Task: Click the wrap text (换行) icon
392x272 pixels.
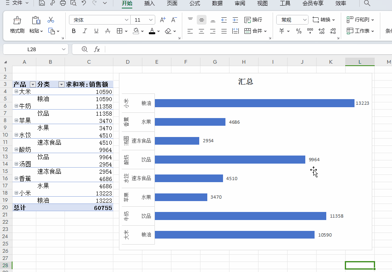Action: tap(253, 20)
